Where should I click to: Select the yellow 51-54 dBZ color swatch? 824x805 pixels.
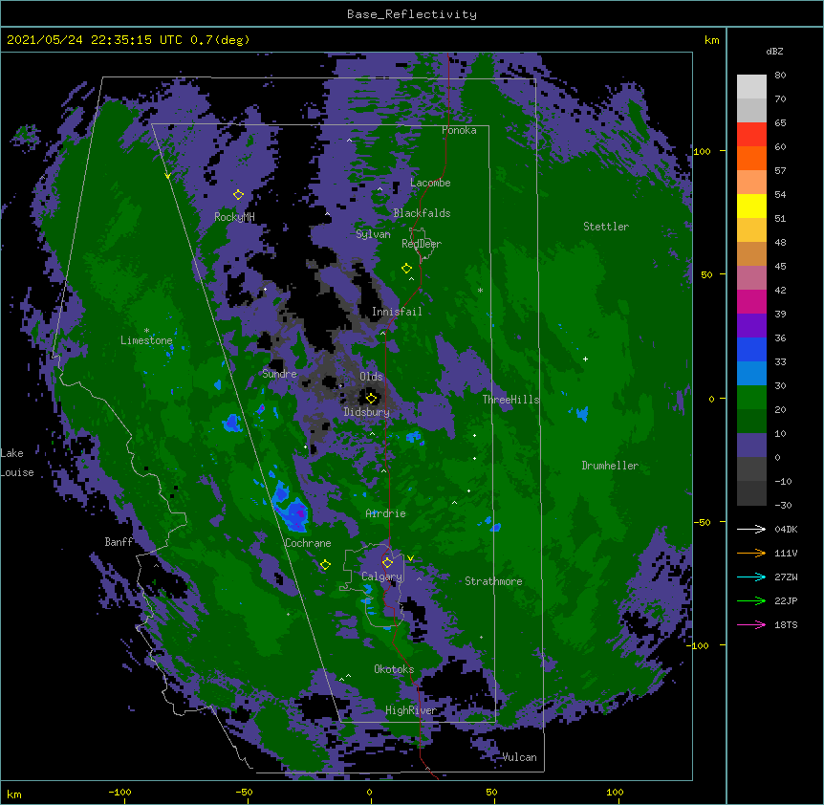pyautogui.click(x=751, y=206)
